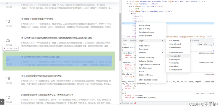Screen dimensions: 221x109
Task: Click the page vertical scrollbar thumb
Action: click(120, 37)
